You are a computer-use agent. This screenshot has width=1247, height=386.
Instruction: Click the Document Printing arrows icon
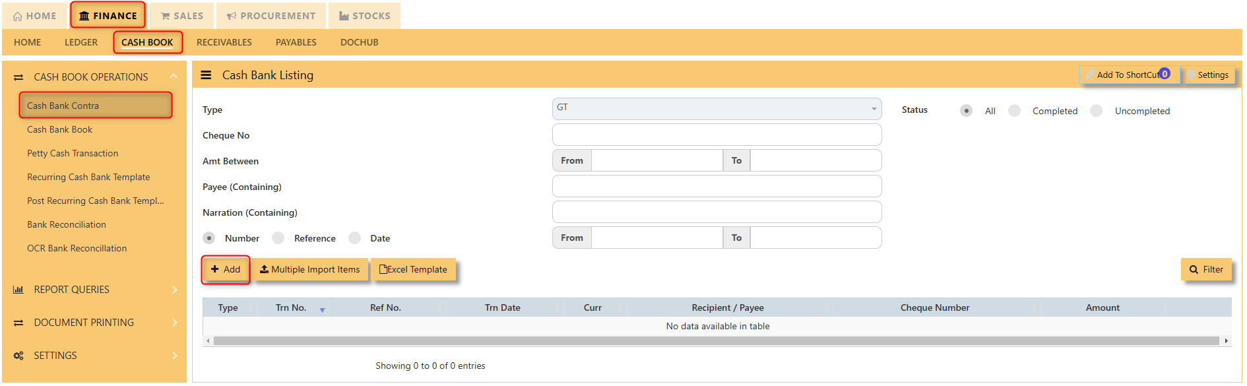tap(18, 323)
